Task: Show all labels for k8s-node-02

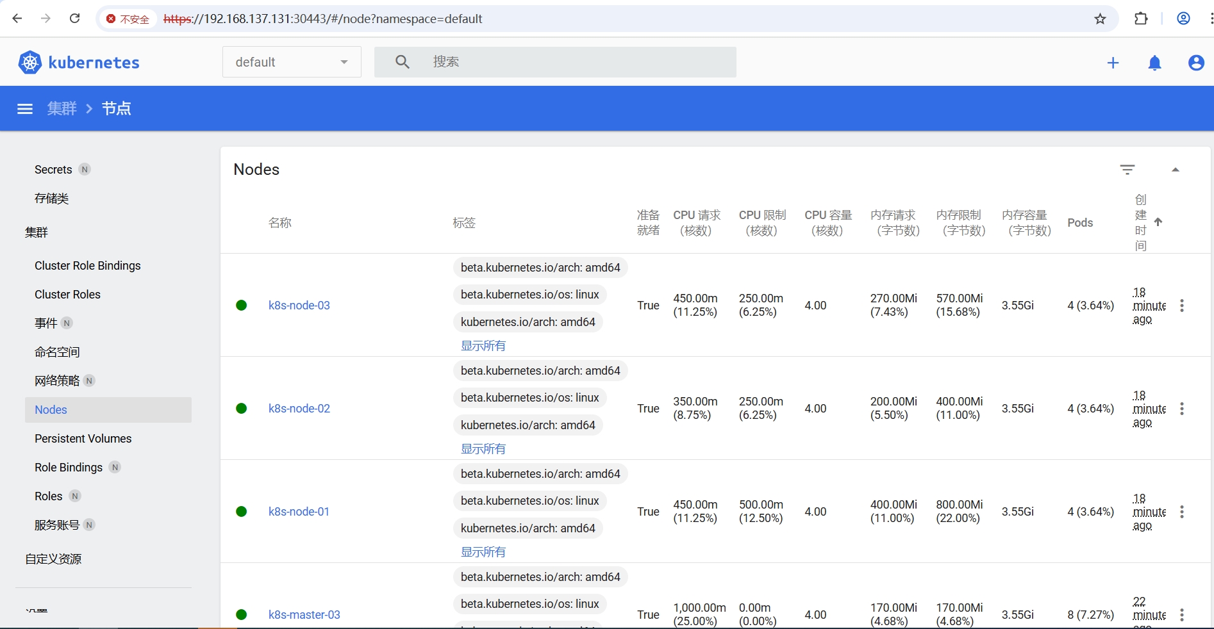Action: [x=483, y=448]
